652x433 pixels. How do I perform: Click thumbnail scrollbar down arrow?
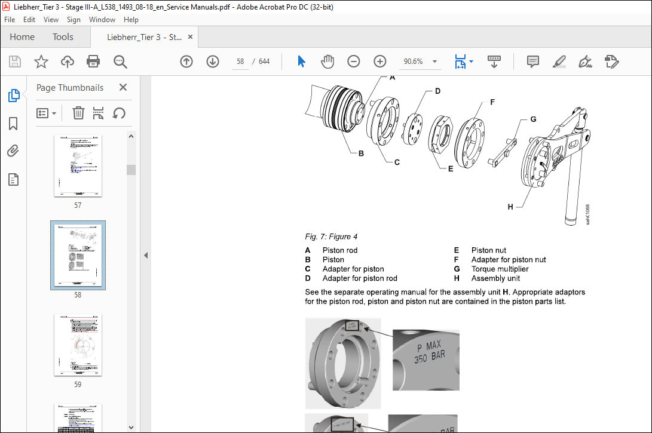click(x=131, y=427)
